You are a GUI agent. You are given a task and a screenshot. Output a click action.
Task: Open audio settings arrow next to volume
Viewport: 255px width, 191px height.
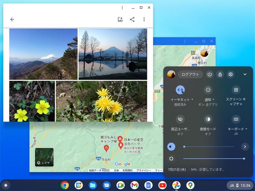[245, 147]
